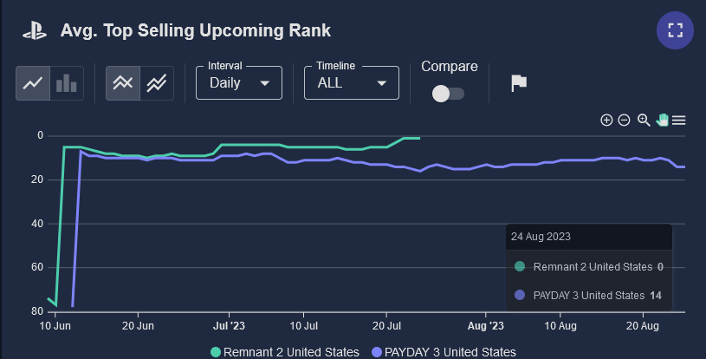Click the Avg. Top Selling Upcoming Rank title
This screenshot has height=359, width=706.
(x=196, y=30)
